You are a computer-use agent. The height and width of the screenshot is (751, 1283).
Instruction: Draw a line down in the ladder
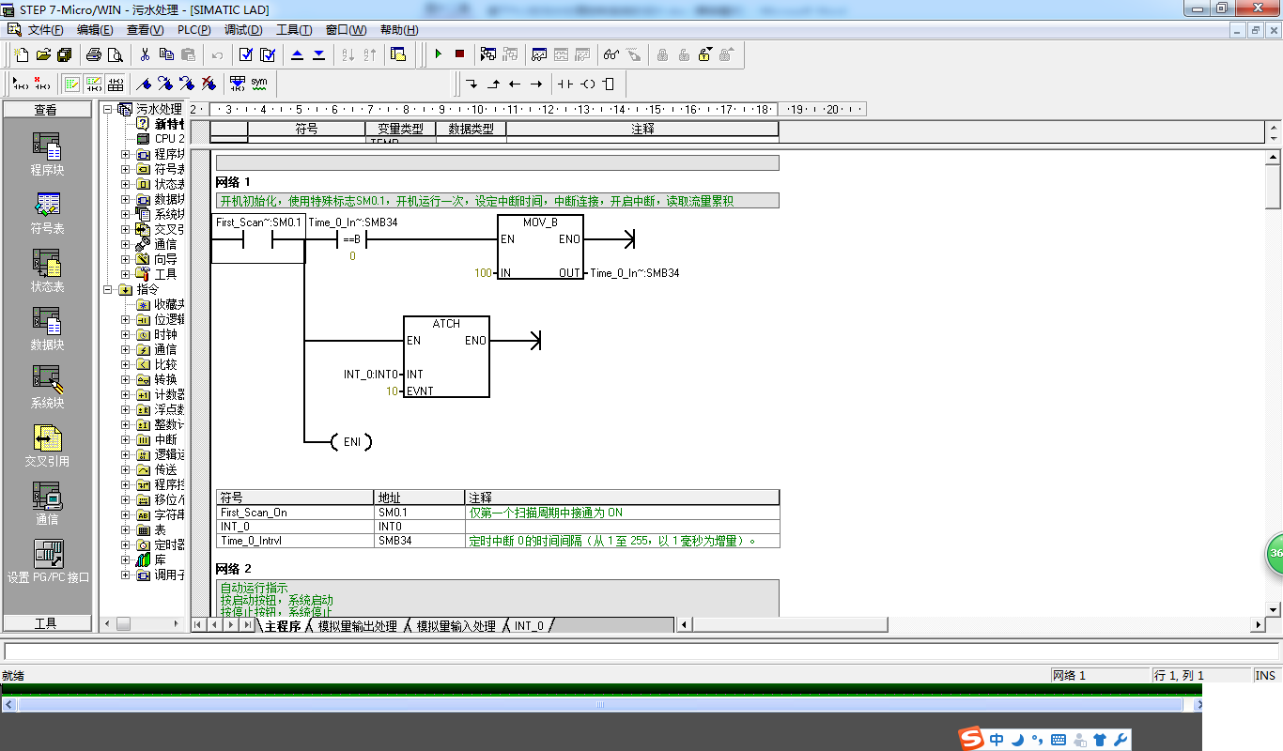471,84
